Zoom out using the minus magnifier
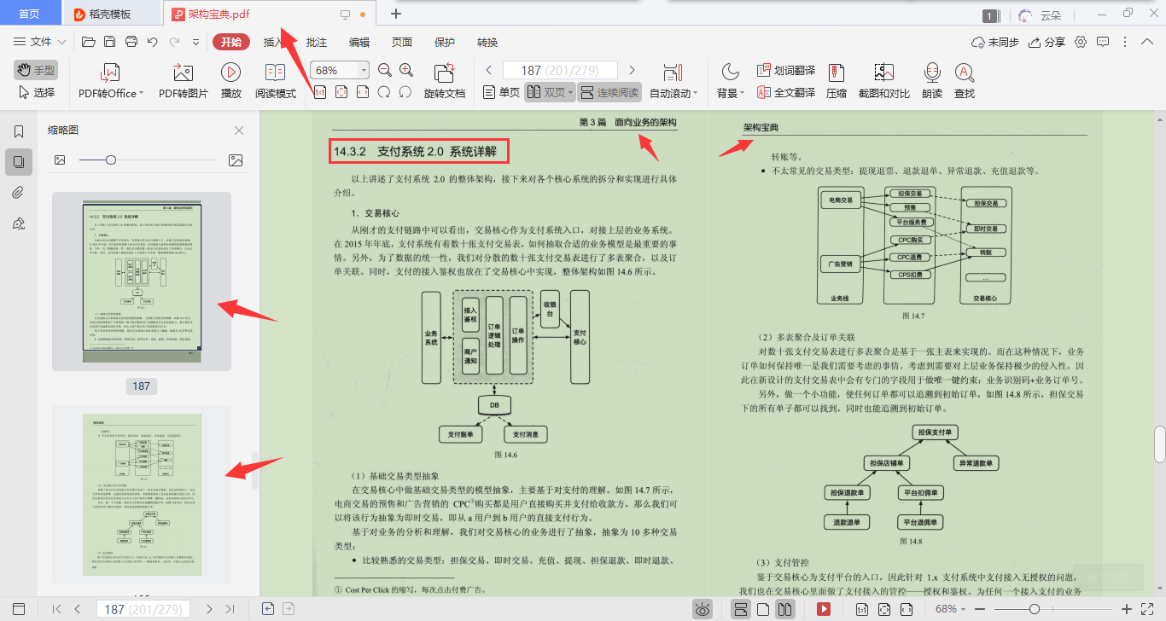1166x621 pixels. 384,70
